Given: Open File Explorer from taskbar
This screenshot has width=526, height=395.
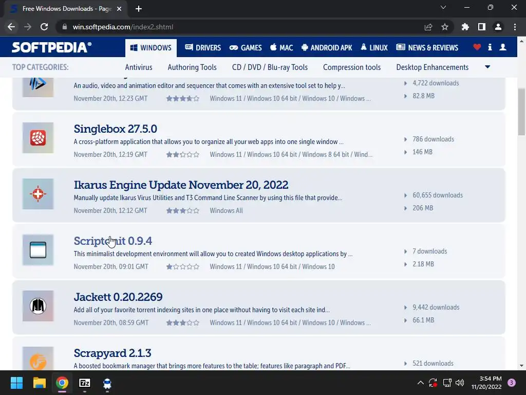Looking at the screenshot, I should click(39, 383).
